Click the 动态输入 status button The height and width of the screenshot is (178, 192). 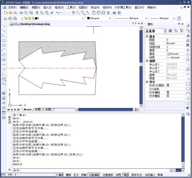coord(150,175)
